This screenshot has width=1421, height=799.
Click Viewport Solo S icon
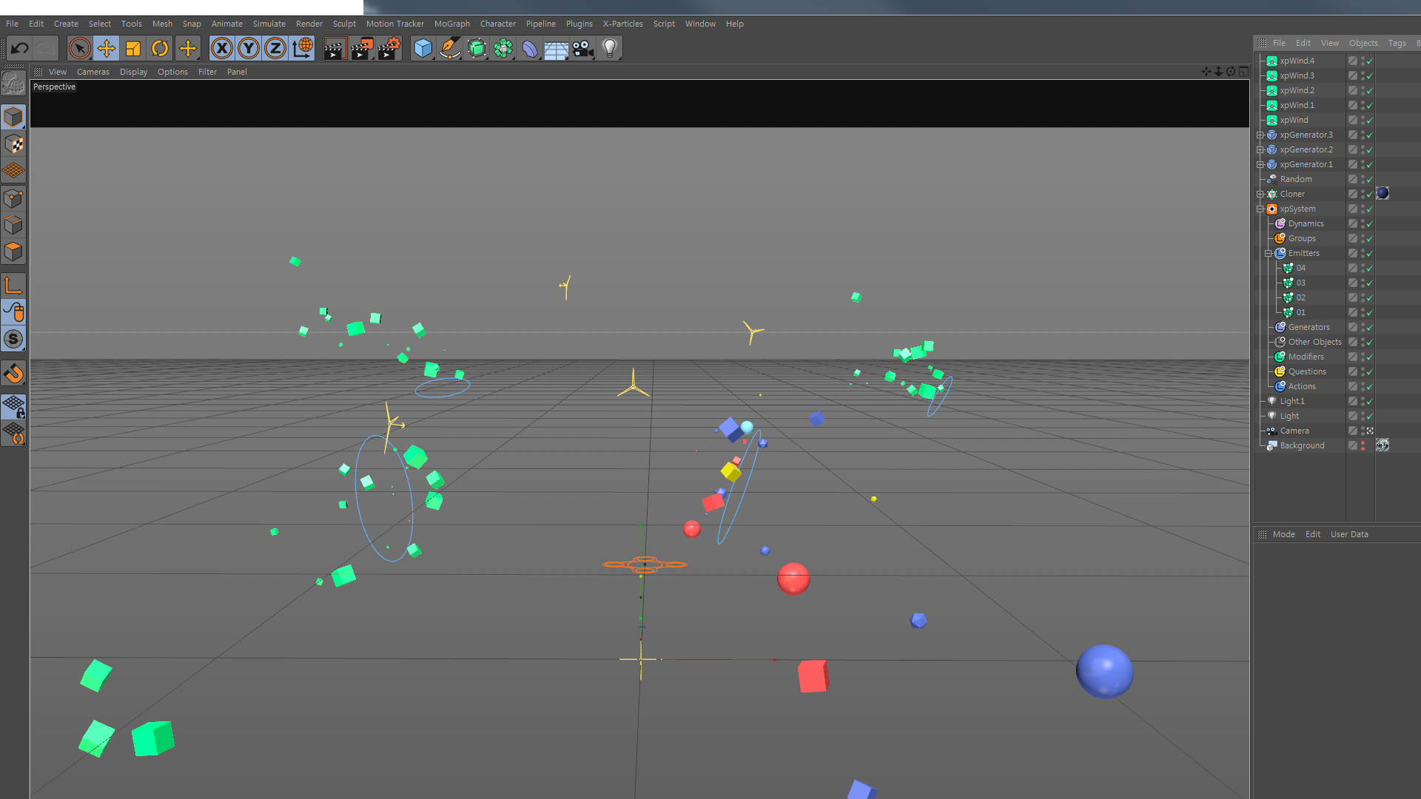click(x=13, y=339)
